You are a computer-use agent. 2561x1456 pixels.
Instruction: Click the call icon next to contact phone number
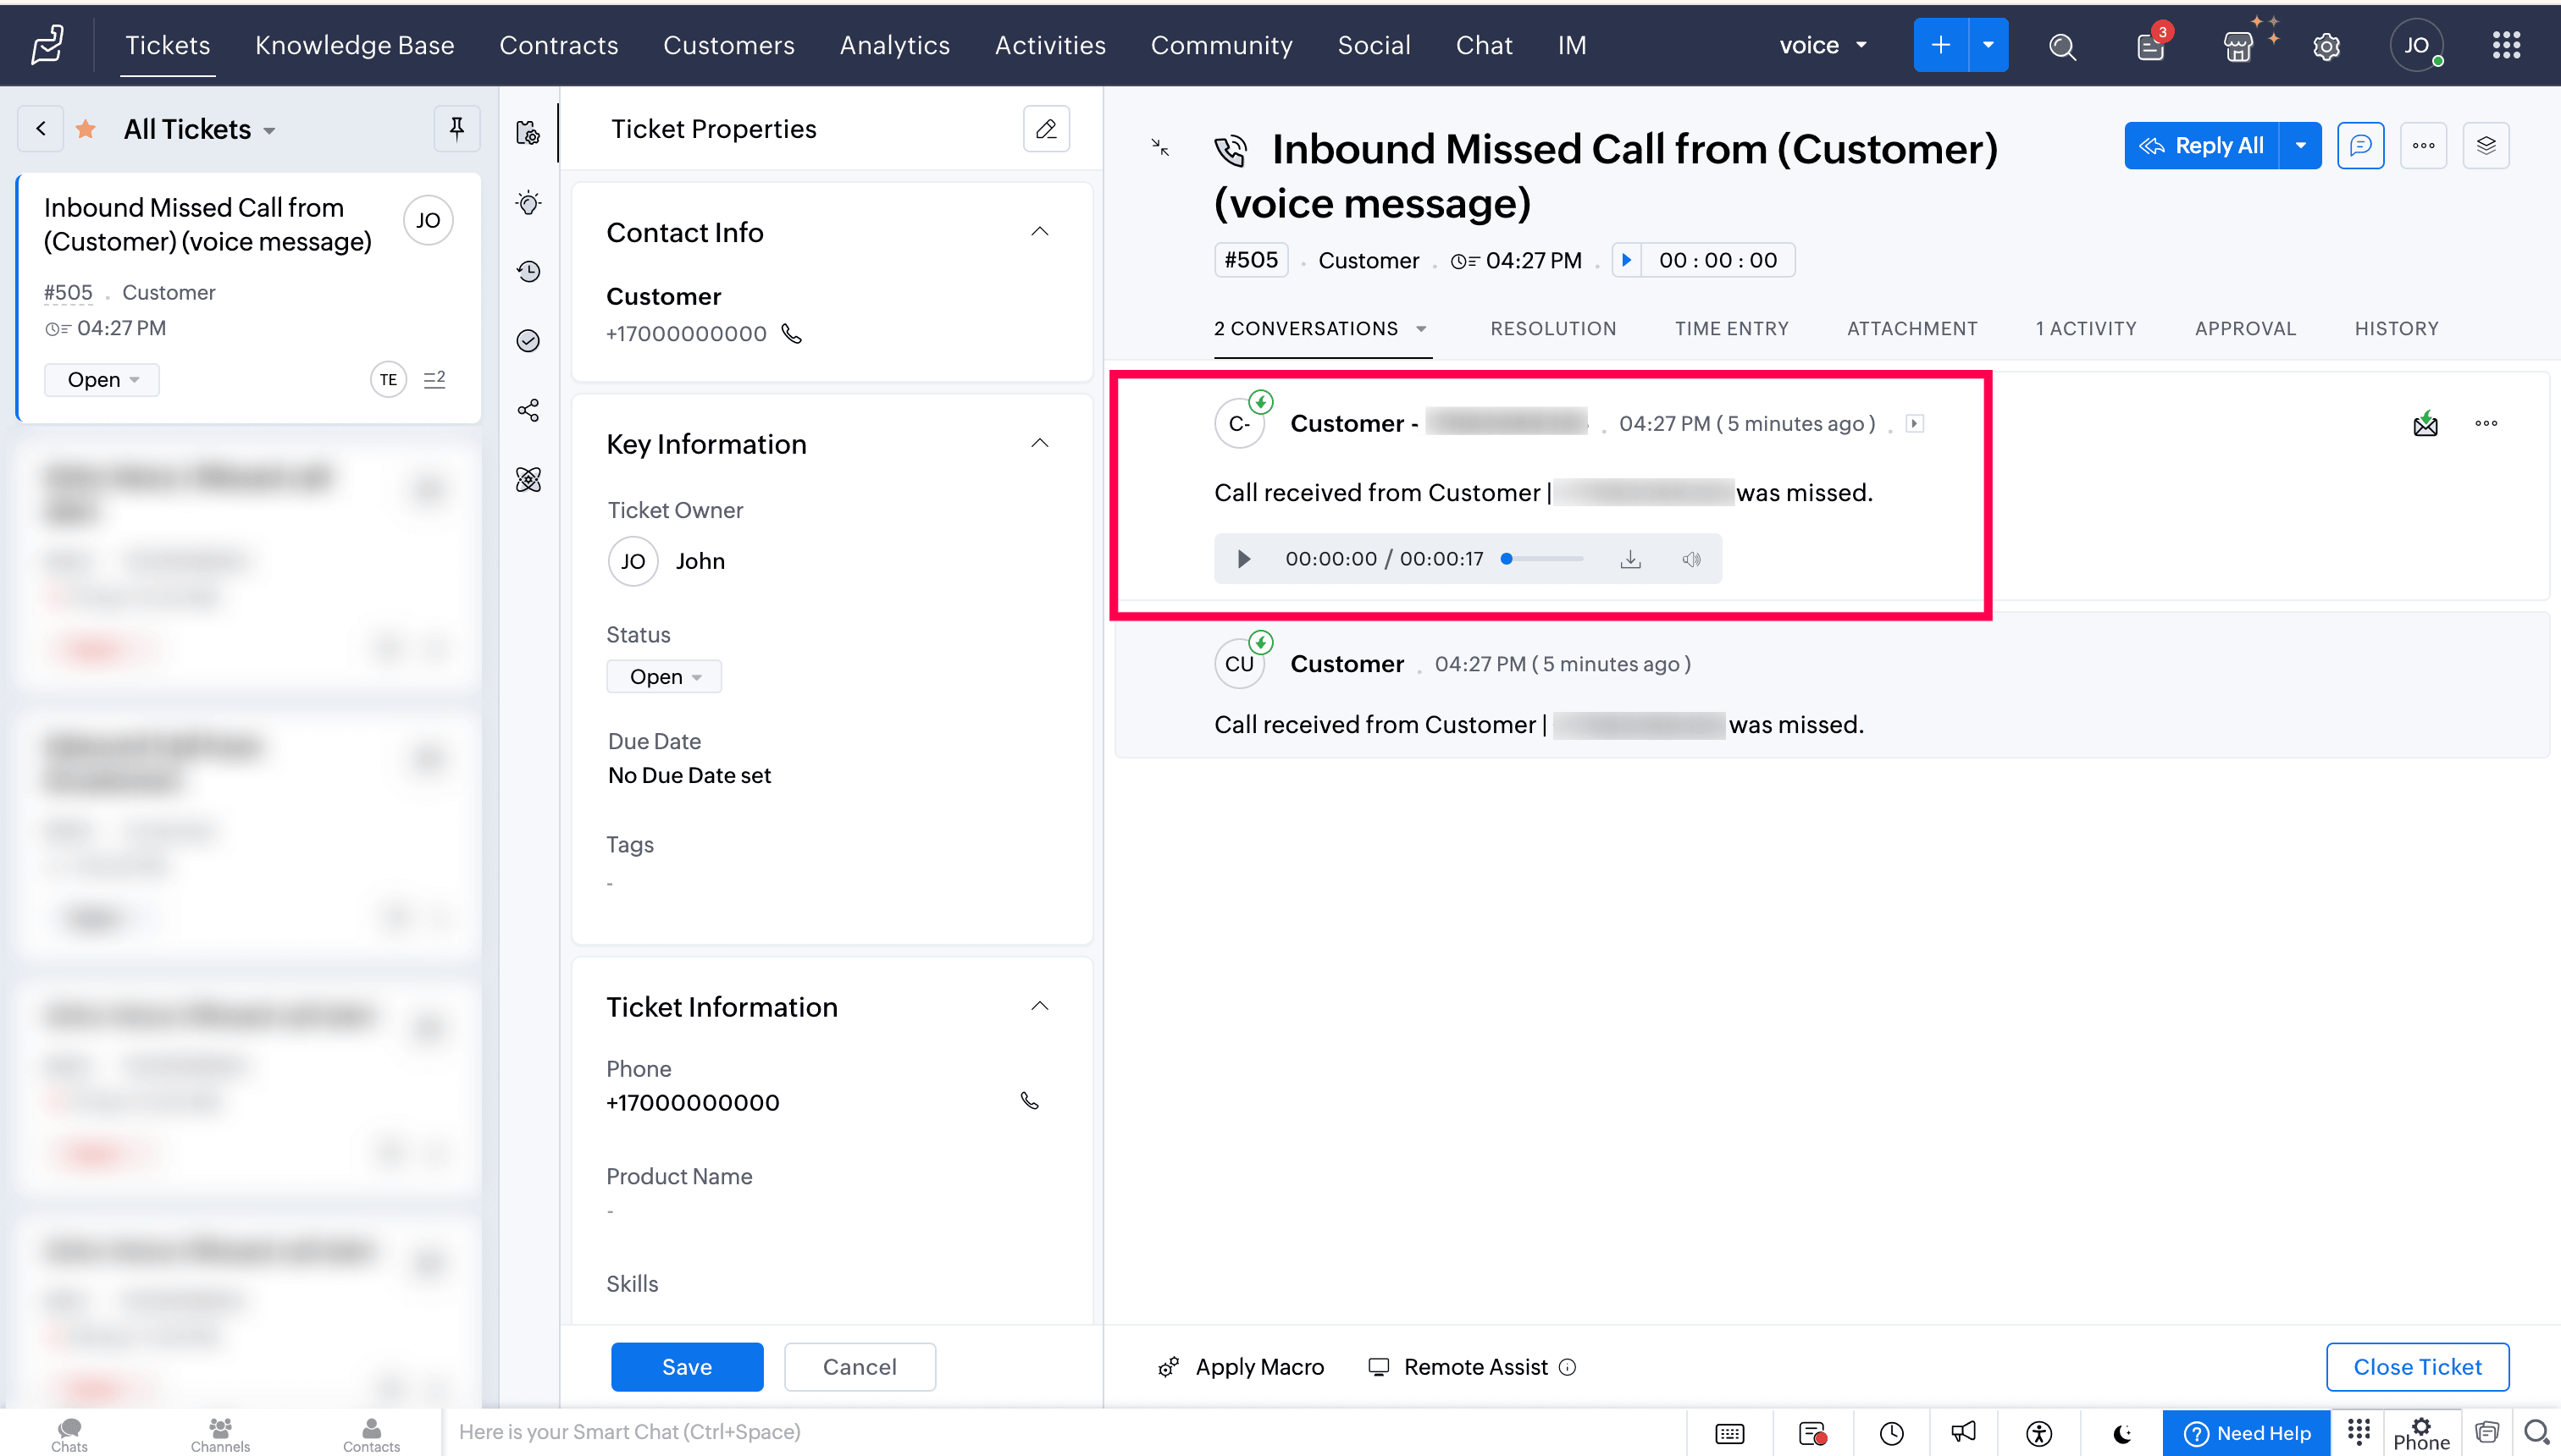[791, 334]
